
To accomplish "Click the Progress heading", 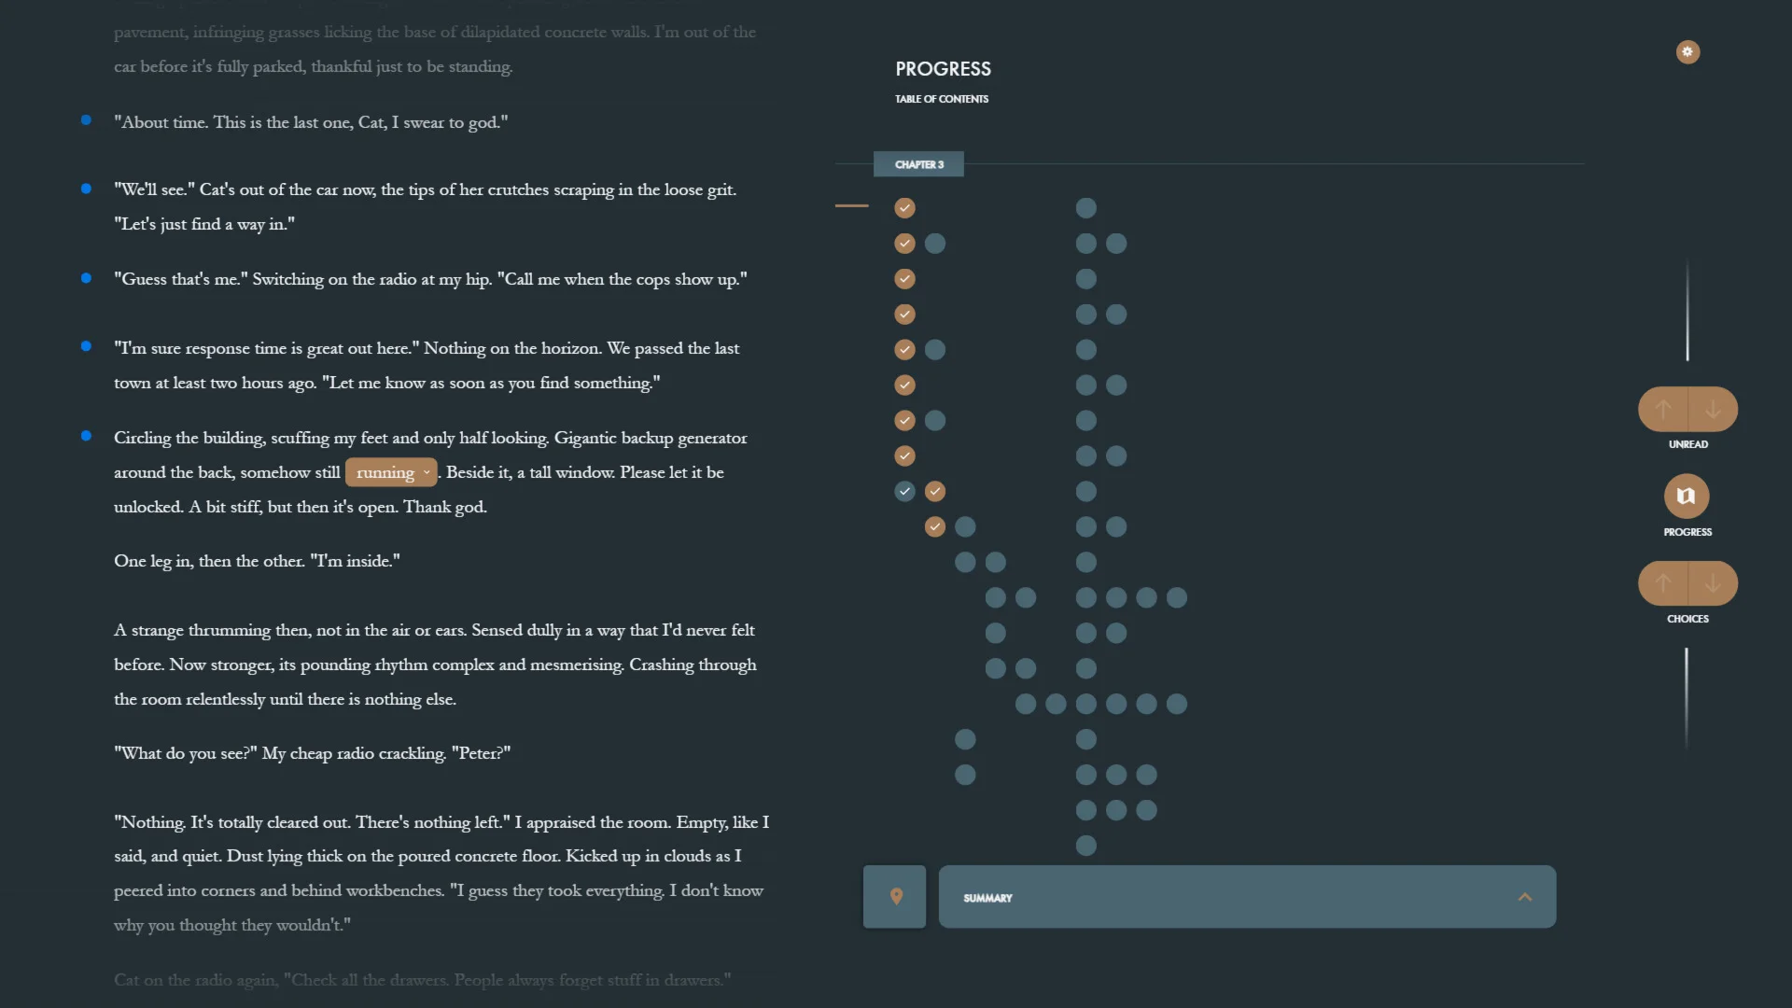I will coord(943,69).
